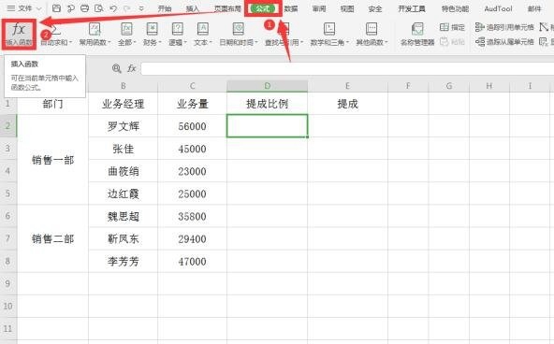Select the selected cell D2
This screenshot has height=344, width=554.
tap(267, 125)
